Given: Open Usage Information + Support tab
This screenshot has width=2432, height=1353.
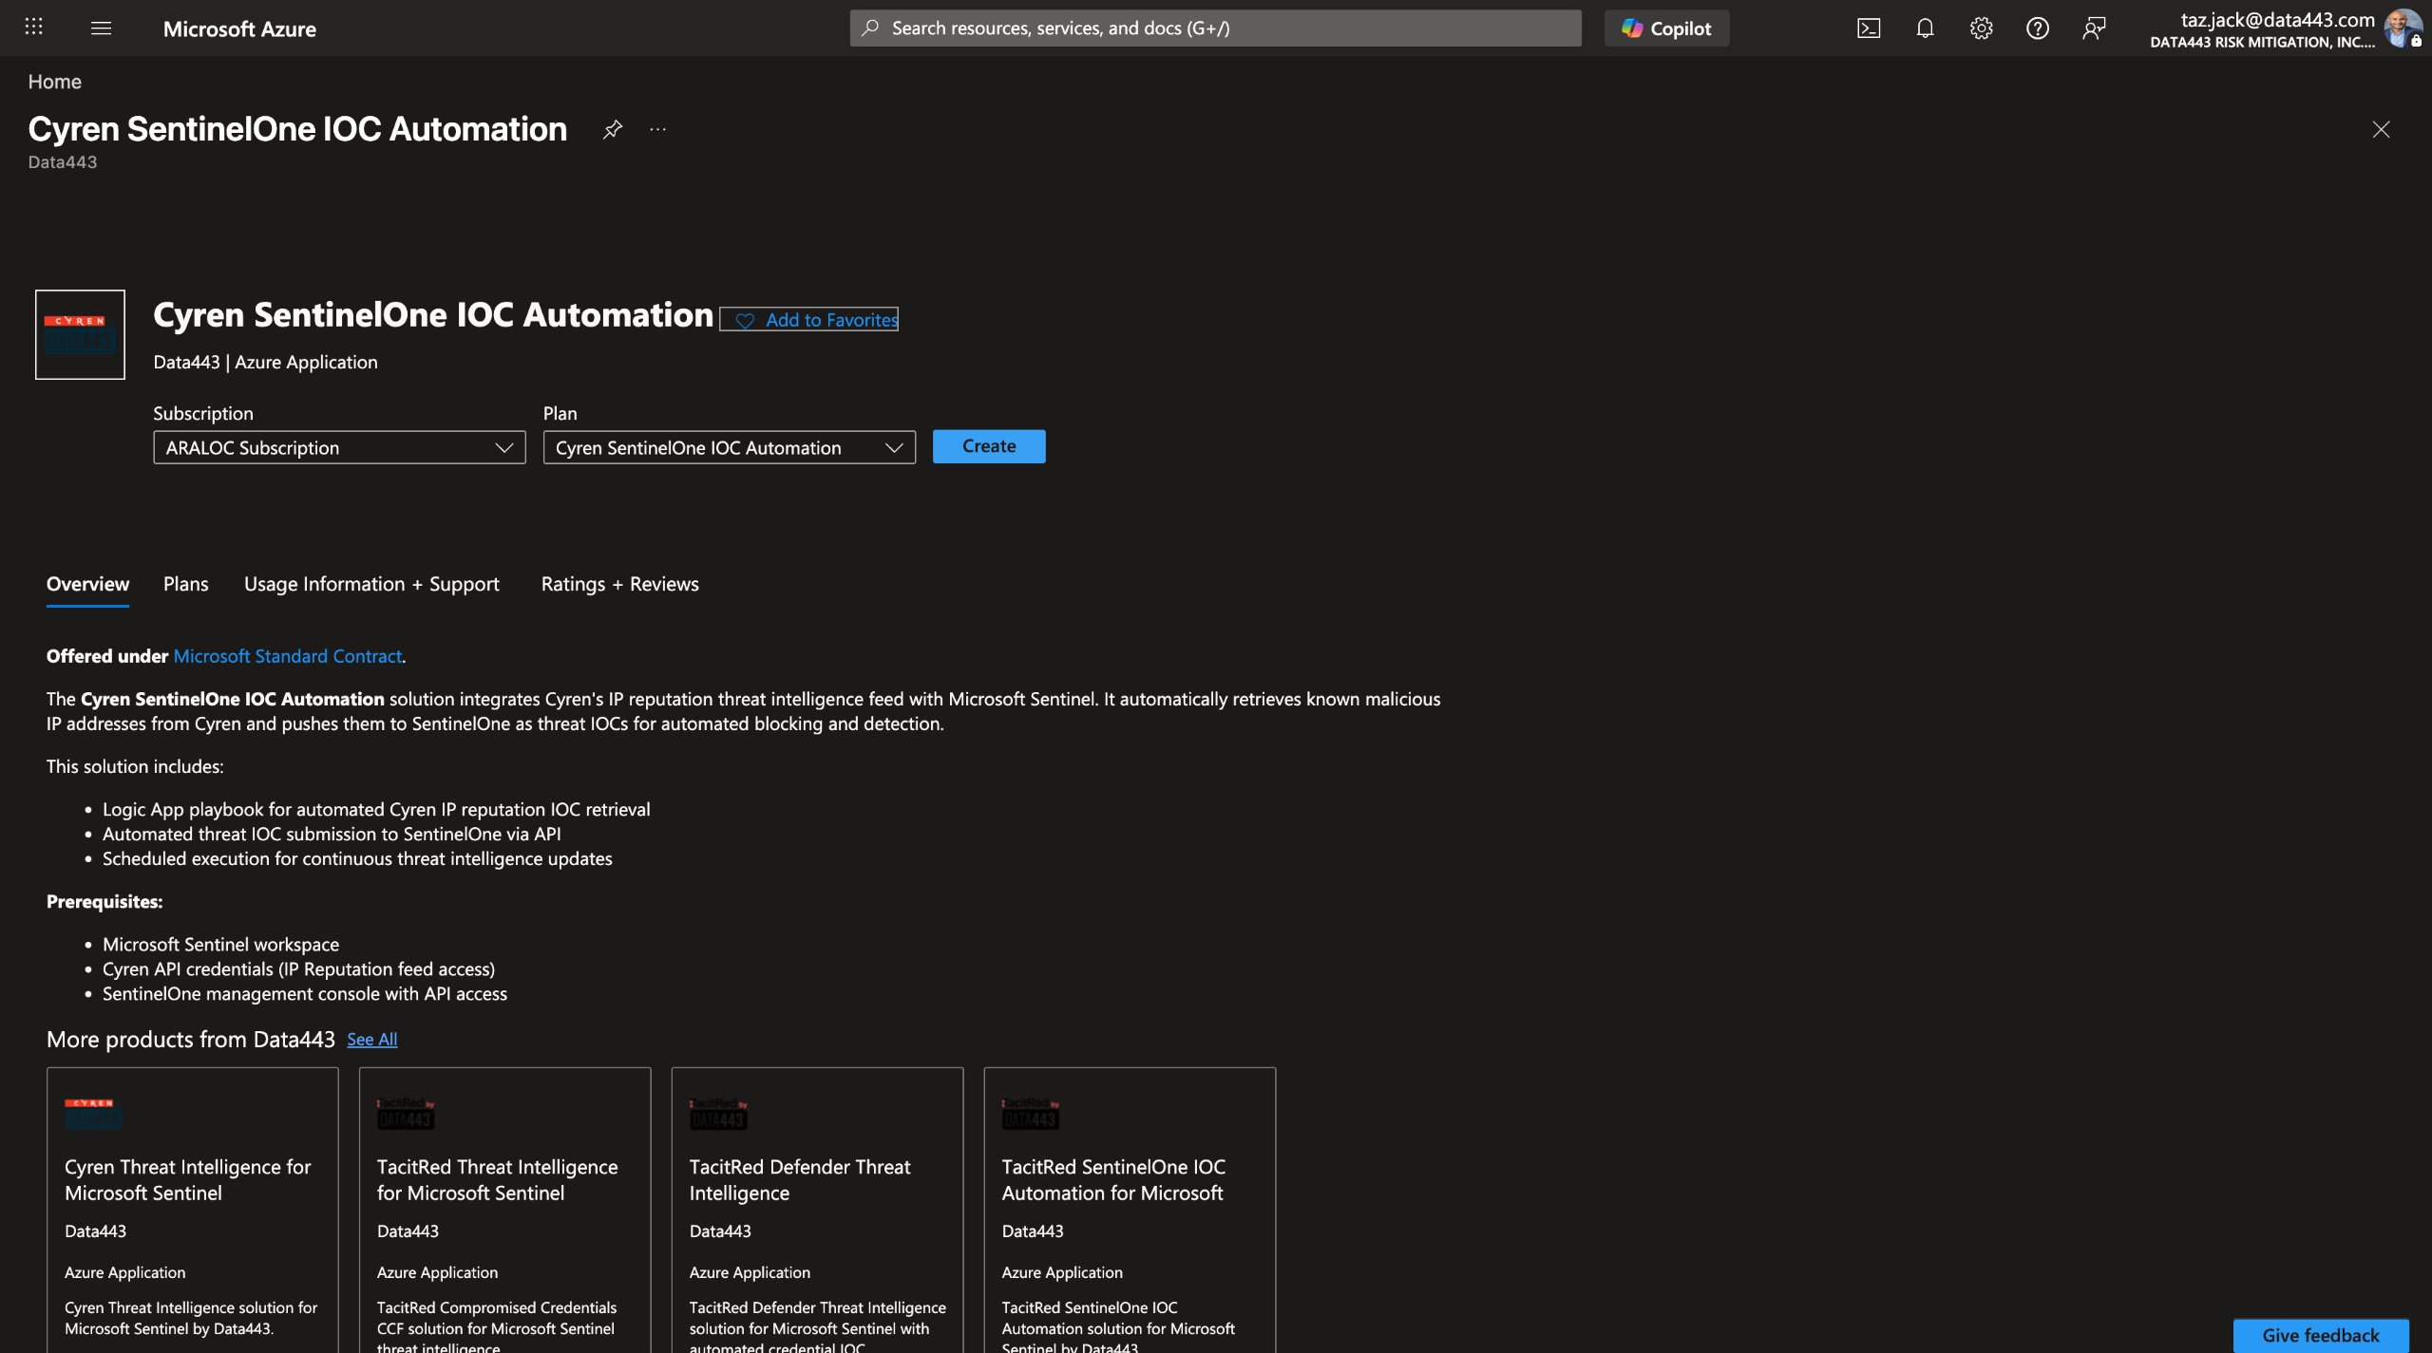Looking at the screenshot, I should [x=371, y=584].
